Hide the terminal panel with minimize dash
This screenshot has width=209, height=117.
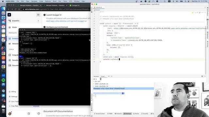point(205,76)
